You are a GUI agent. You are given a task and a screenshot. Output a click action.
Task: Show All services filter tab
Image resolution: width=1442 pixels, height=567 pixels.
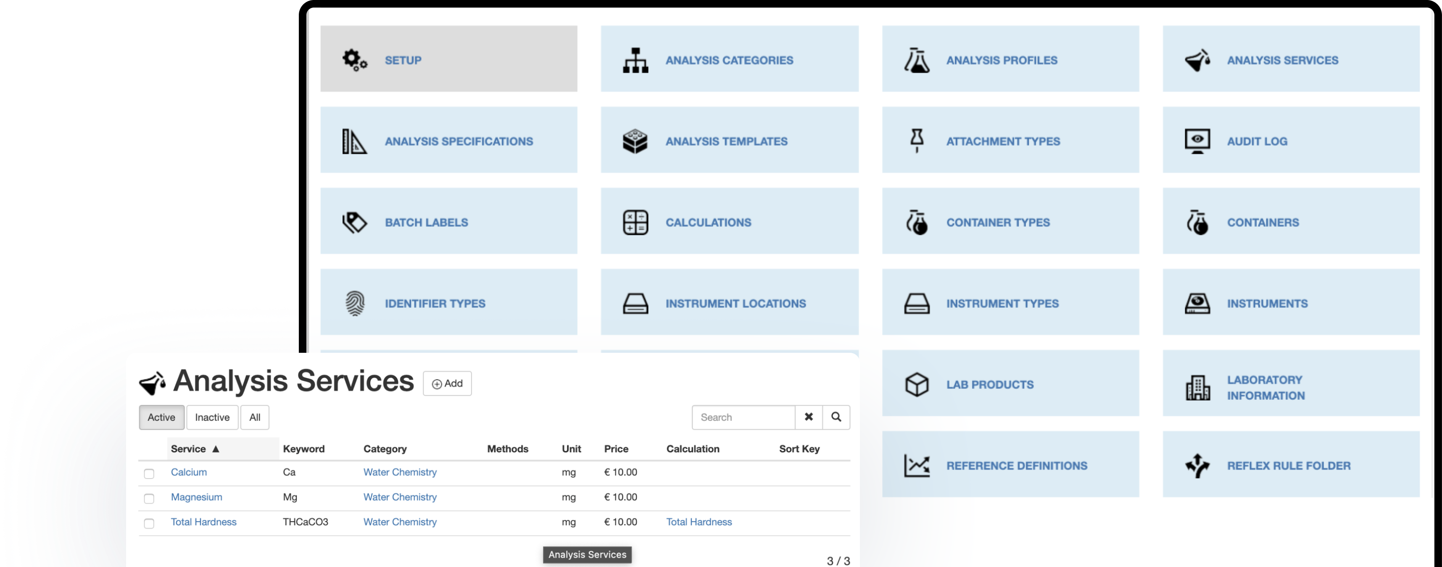pos(255,417)
